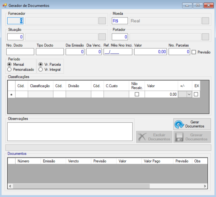The width and height of the screenshot is (216, 197).
Task: Open the Situação lookup button
Action: (102, 37)
